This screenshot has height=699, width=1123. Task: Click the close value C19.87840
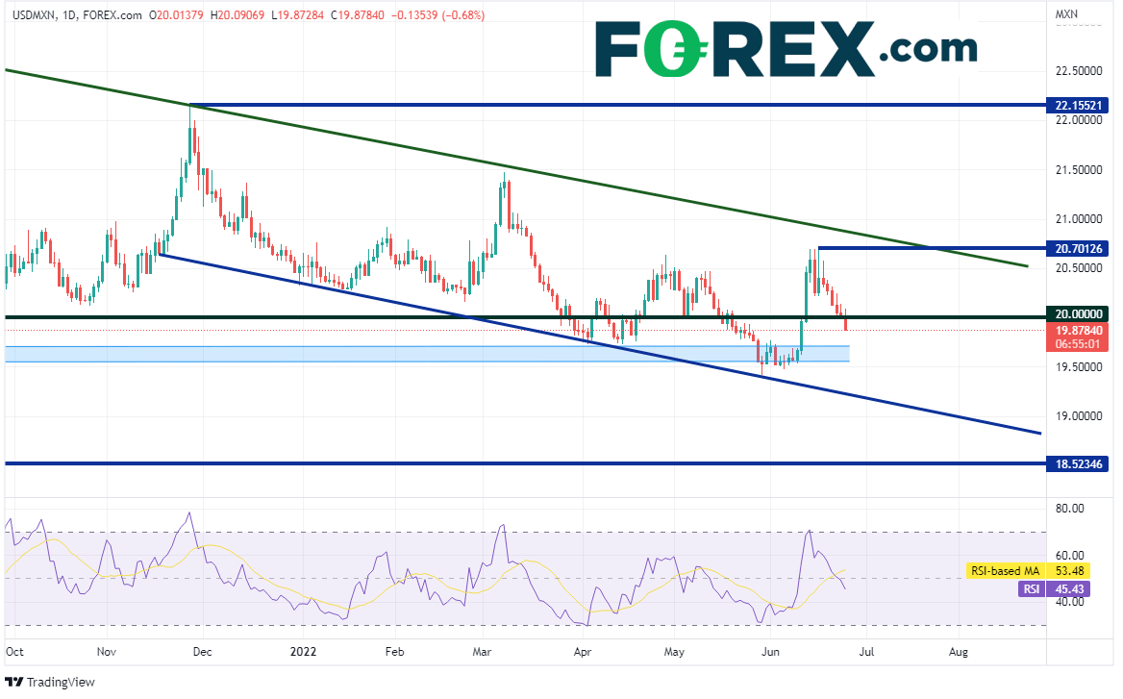pos(358,14)
